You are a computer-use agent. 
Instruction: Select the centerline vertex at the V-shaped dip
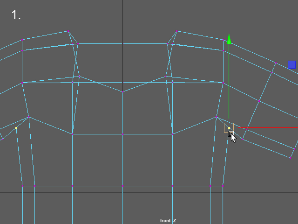[122, 91]
